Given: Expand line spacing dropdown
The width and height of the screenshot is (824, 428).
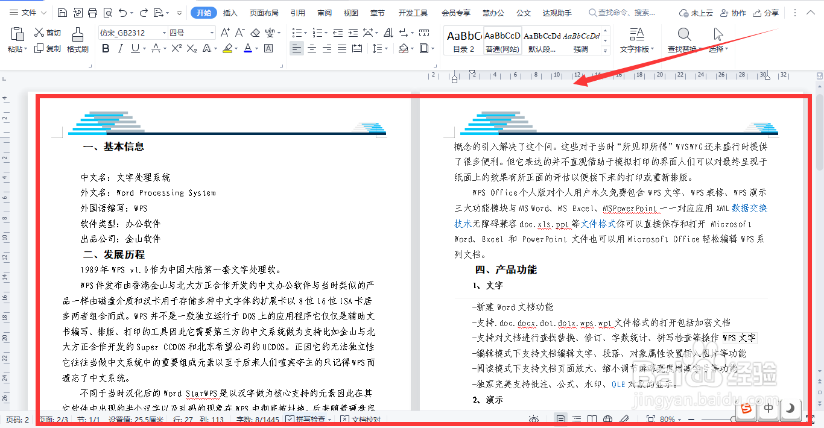Looking at the screenshot, I should pyautogui.click(x=386, y=48).
